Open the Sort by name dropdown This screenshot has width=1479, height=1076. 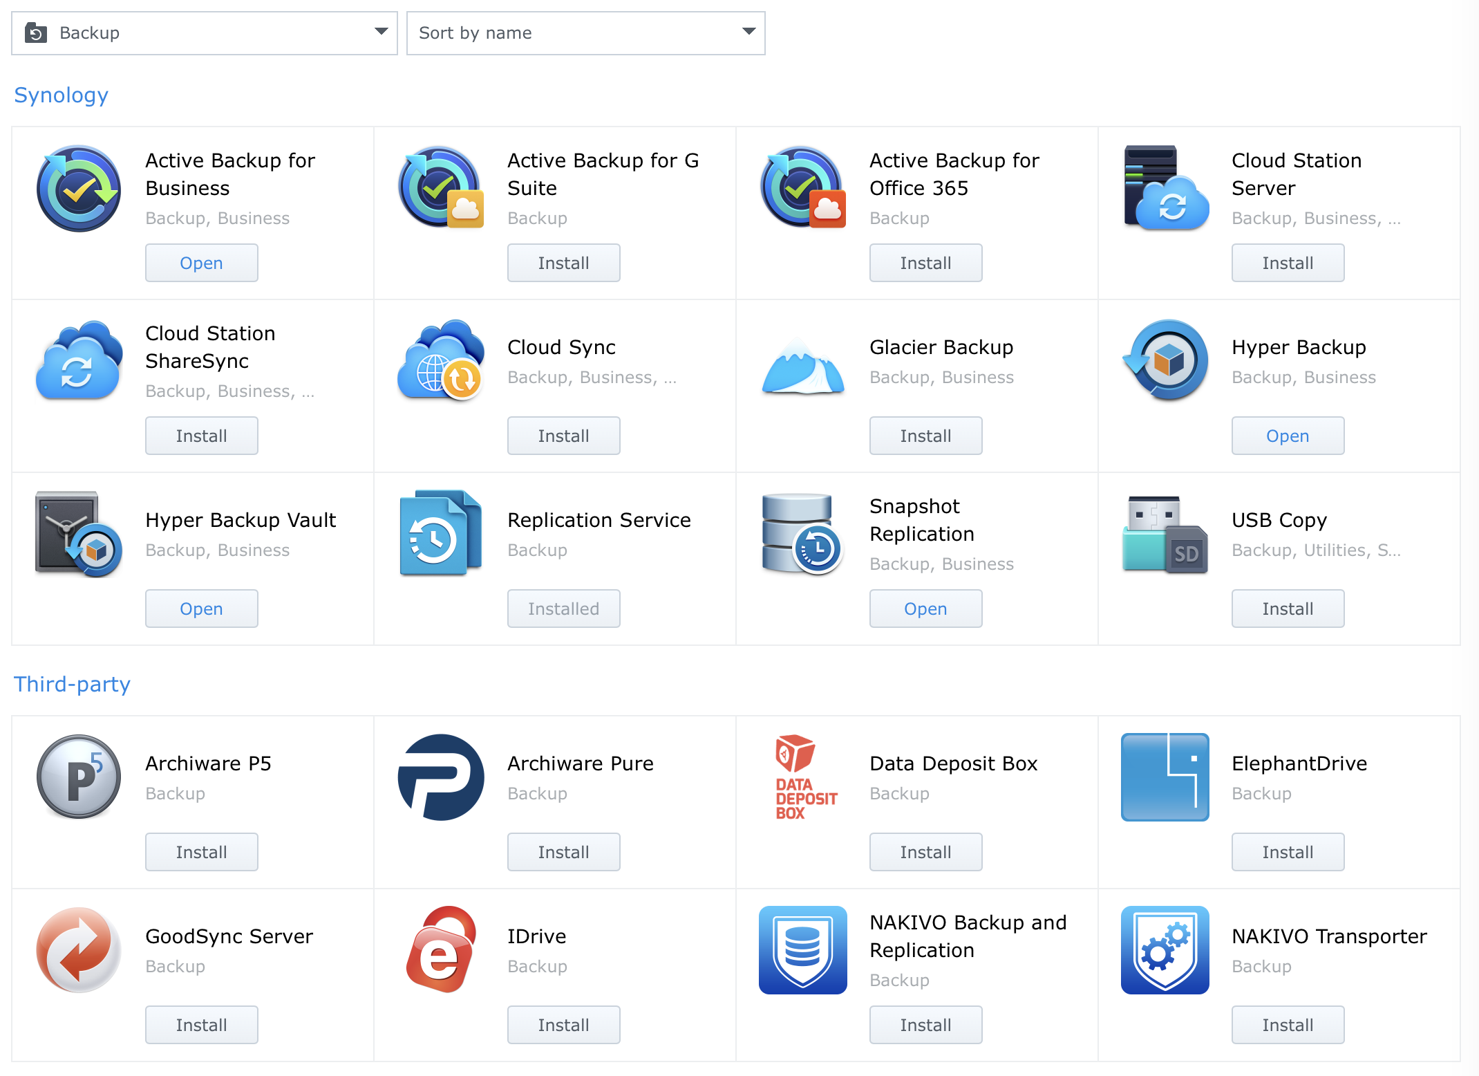[586, 33]
